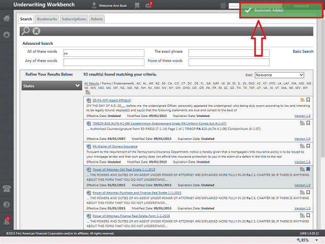Open the mail messages icon in header

148,5
